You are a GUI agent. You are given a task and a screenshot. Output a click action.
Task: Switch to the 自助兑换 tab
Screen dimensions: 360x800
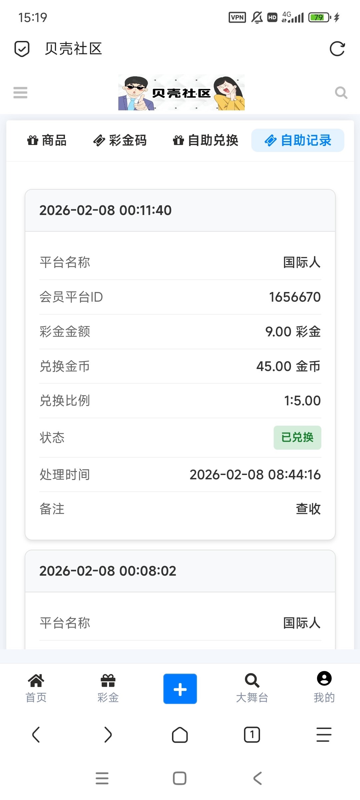206,140
